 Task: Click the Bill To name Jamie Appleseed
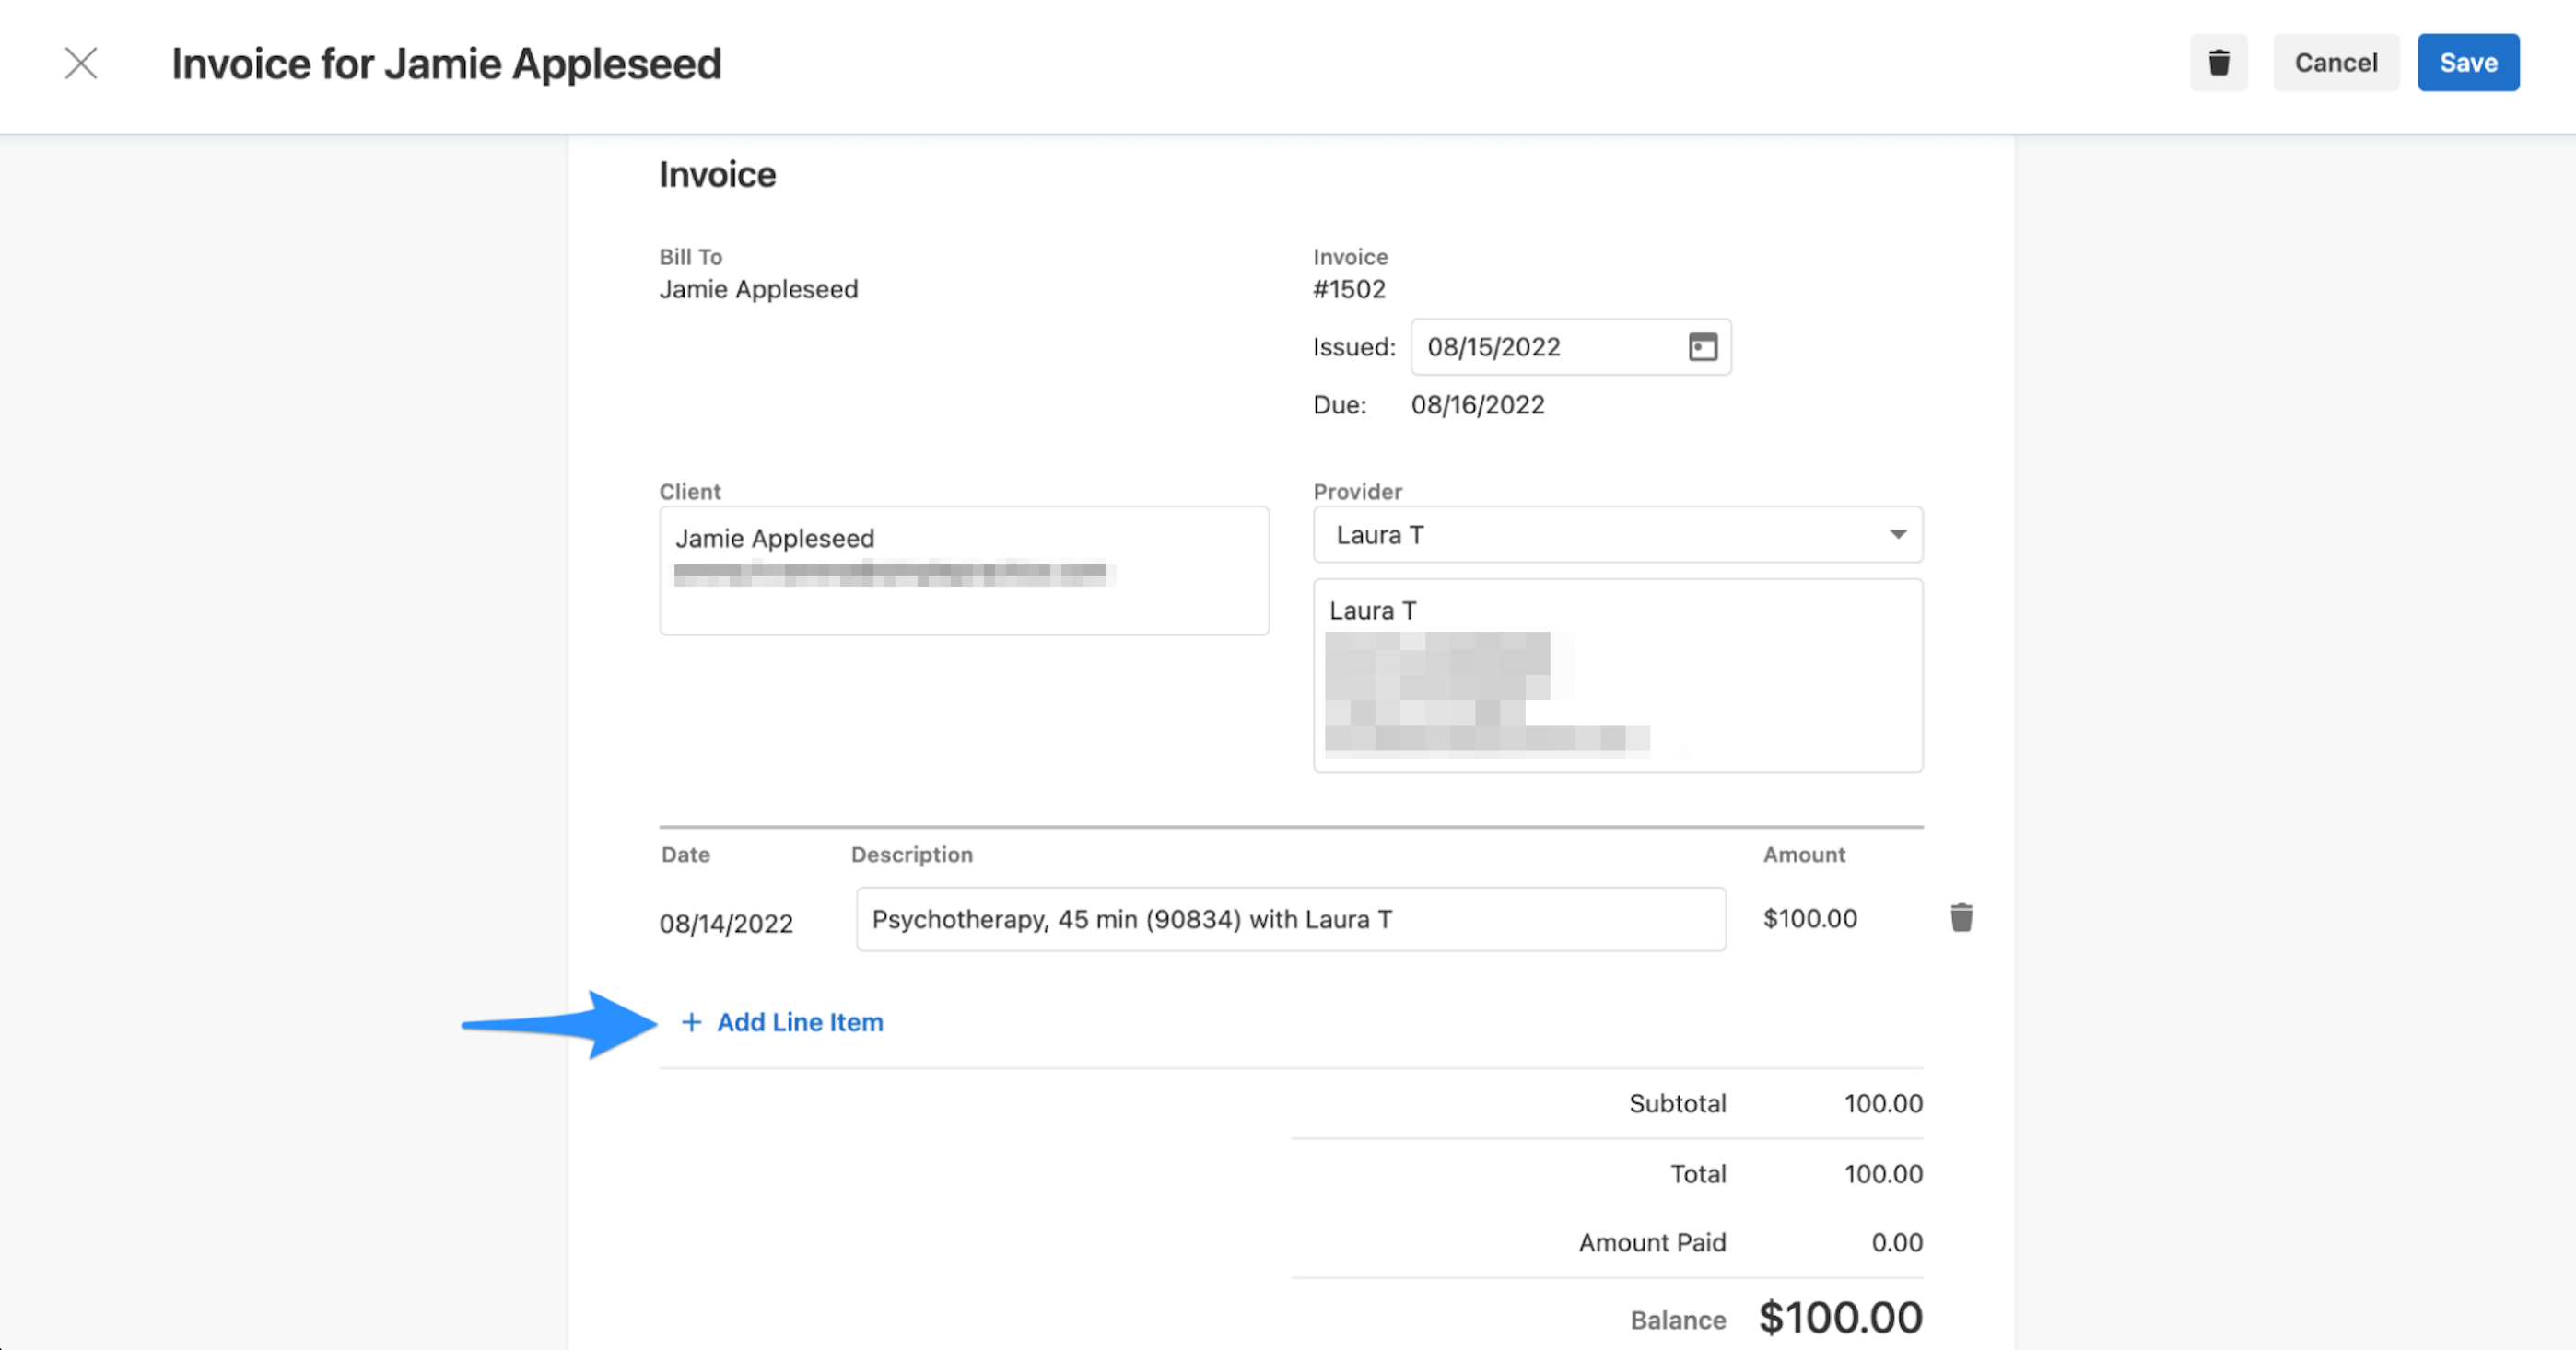758,290
